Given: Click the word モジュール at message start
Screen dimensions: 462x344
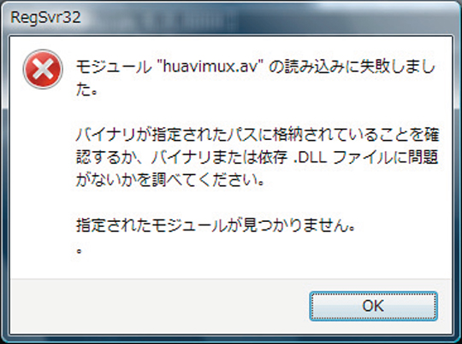Looking at the screenshot, I should pos(113,67).
